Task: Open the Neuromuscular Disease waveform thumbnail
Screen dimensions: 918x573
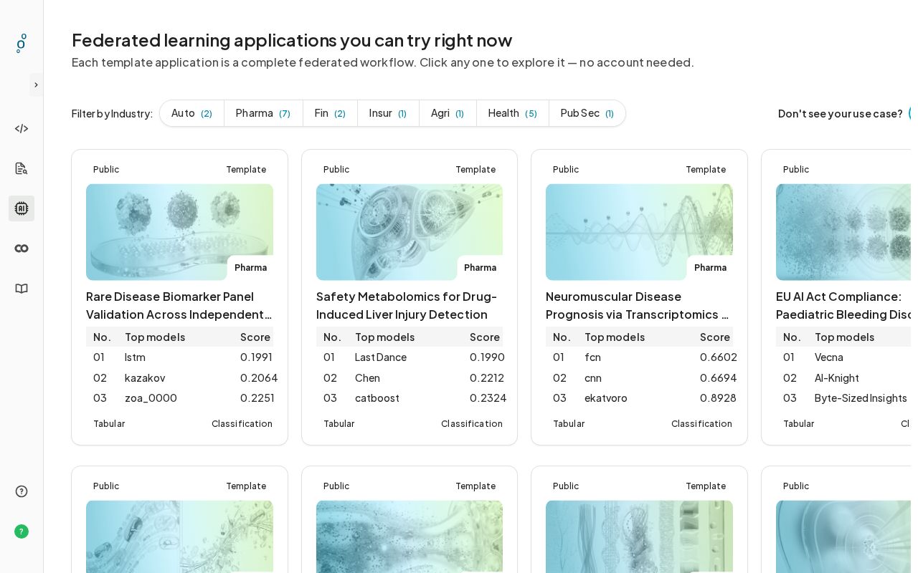Action: (x=639, y=232)
